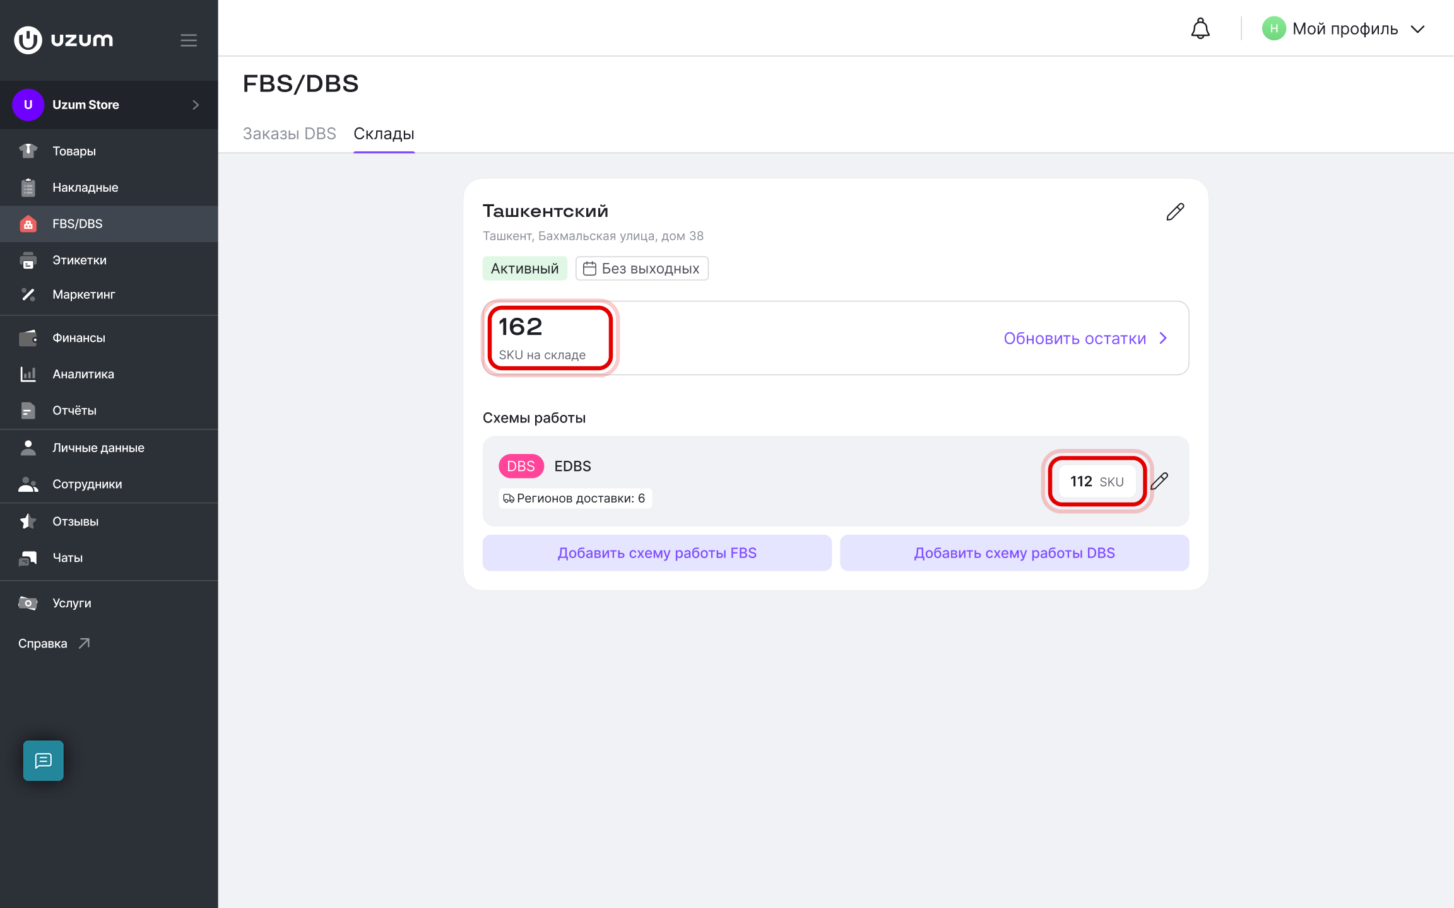Click the Аналитика chart icon

coord(28,374)
